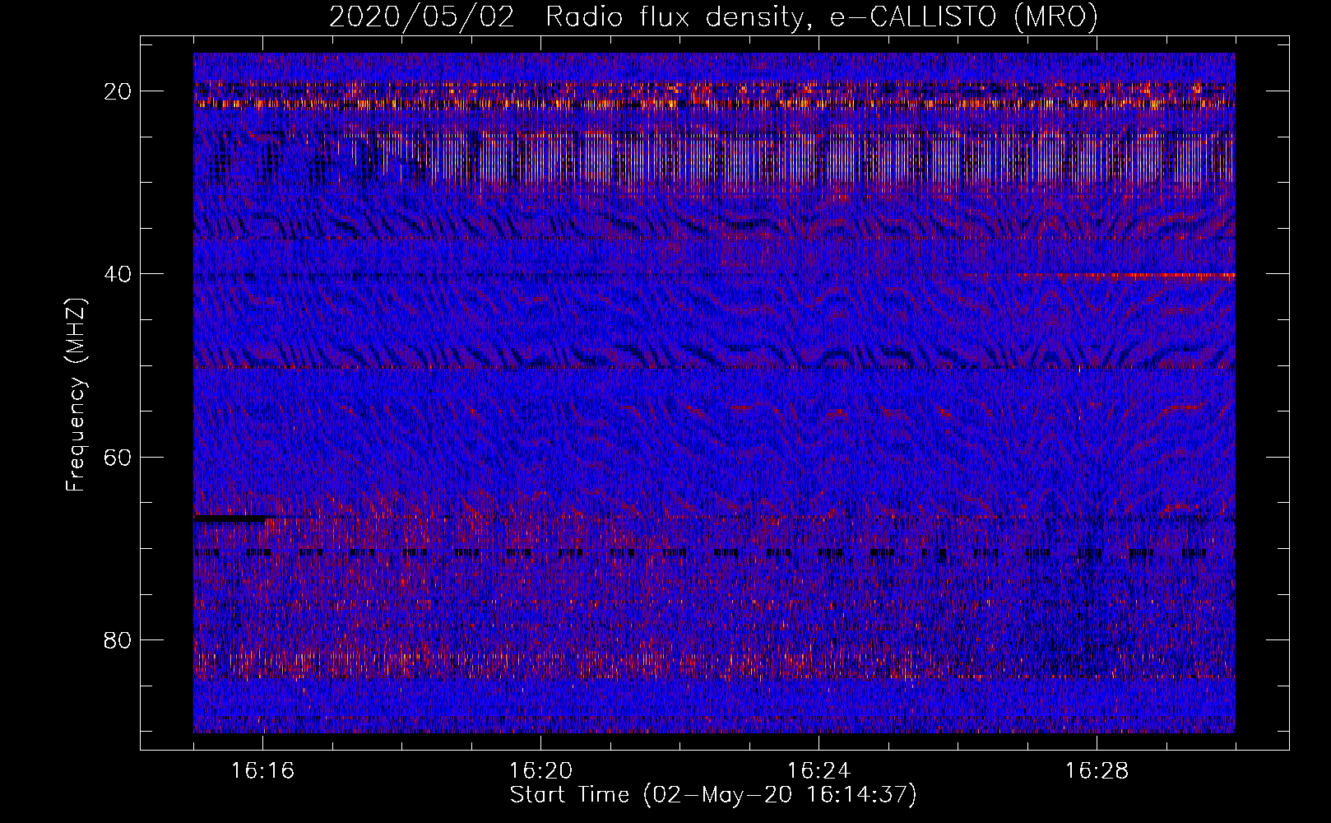
Task: Click the '20' frequency tick label
Action: (x=118, y=91)
